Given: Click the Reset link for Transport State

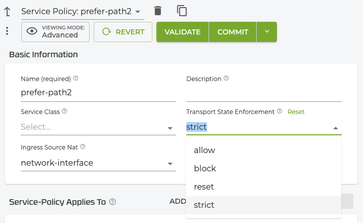Looking at the screenshot, I should point(296,111).
